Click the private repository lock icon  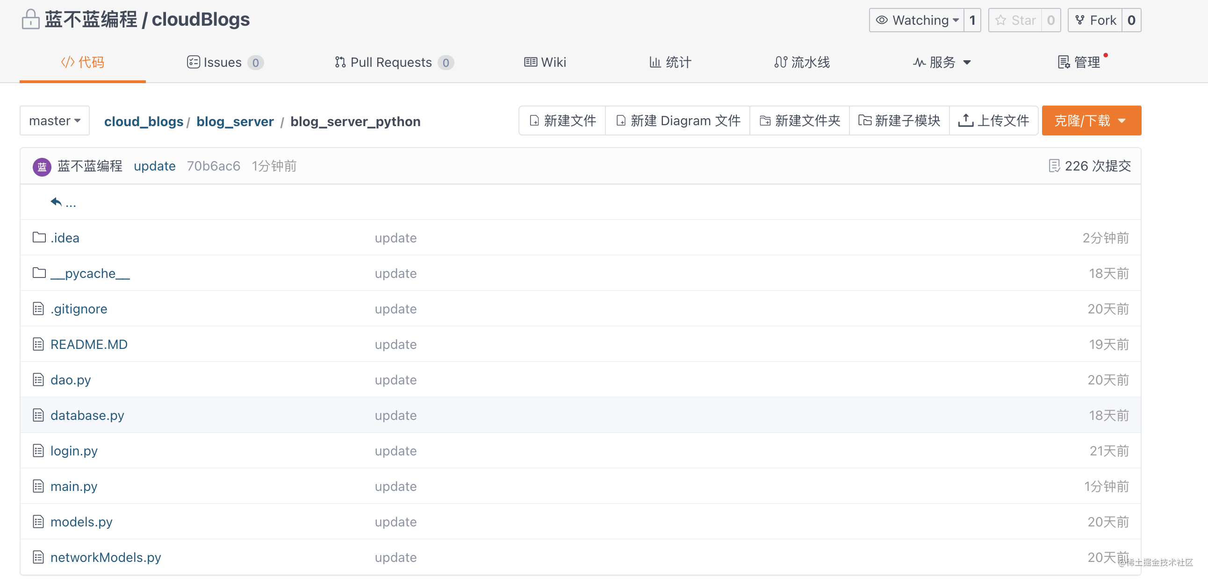(30, 20)
